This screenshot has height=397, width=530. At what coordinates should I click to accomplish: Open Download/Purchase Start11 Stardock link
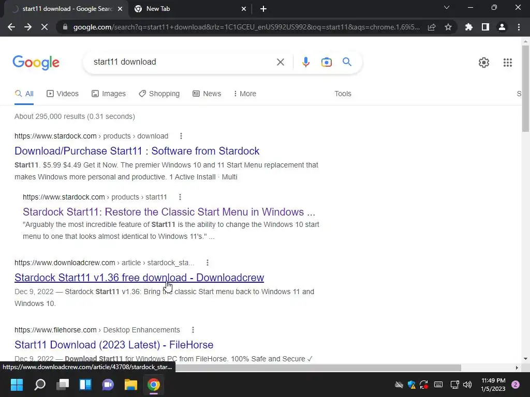[x=137, y=151]
